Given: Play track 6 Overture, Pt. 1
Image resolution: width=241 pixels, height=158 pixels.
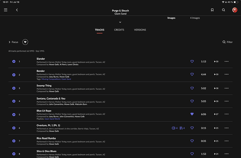Looking at the screenshot, I should [14, 128].
